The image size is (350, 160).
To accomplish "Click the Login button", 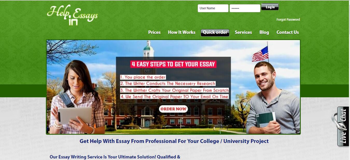I will coord(270,7).
